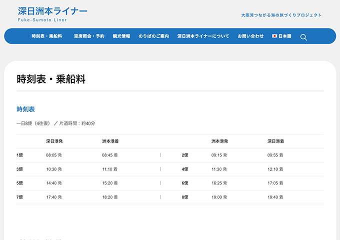
Task: Open the 日本語 language selector
Action: 281,36
